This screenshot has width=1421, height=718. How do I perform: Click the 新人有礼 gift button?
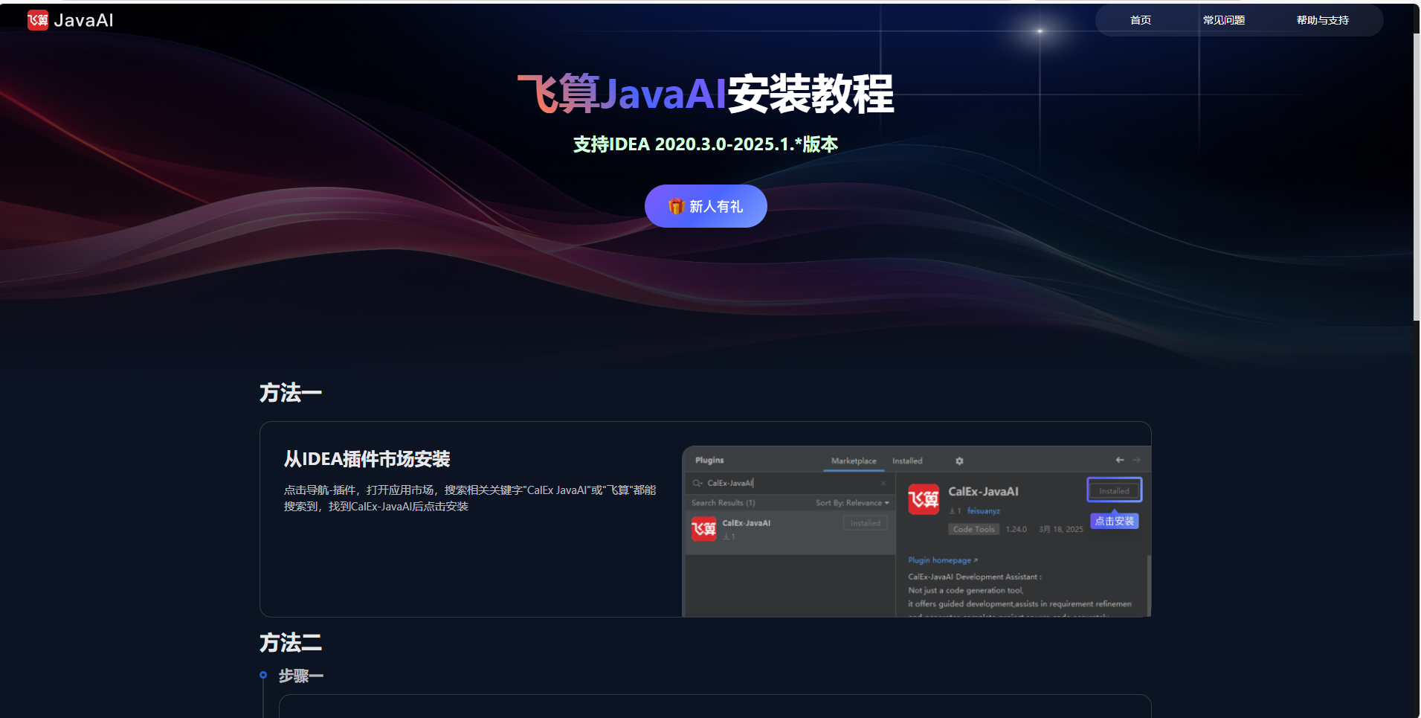(706, 206)
